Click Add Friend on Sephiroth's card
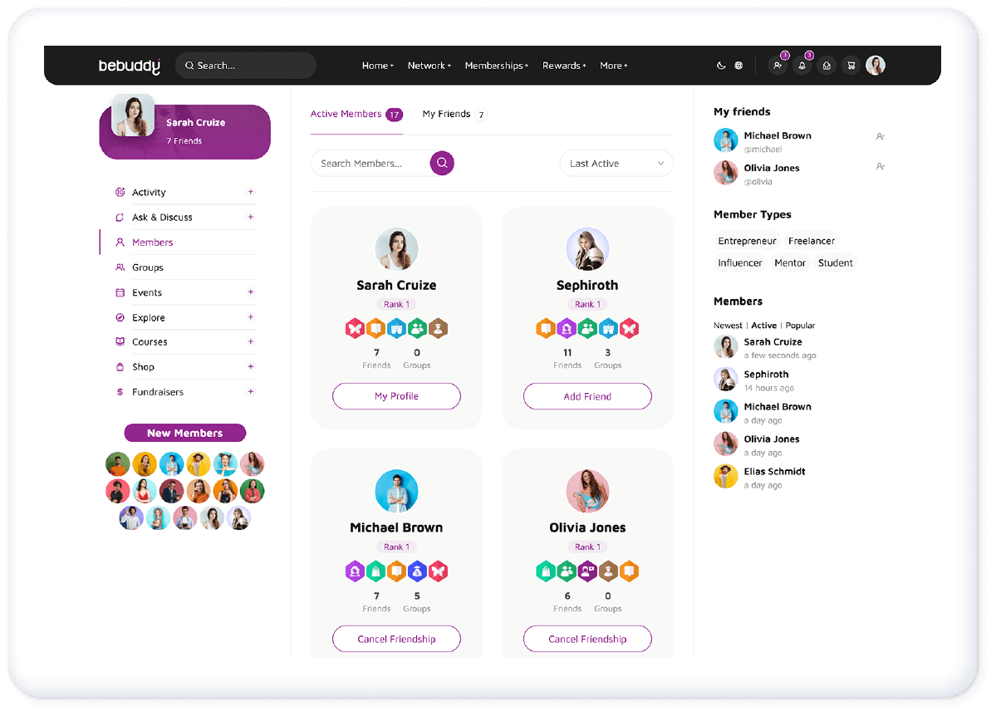 pyautogui.click(x=587, y=396)
